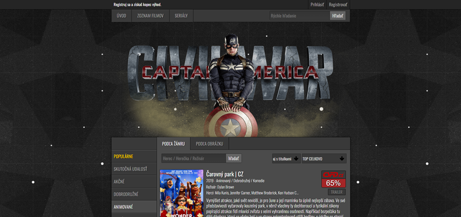461x217 pixels.
Task: Open the Čarovný park poster thumbnail
Action: point(182,193)
